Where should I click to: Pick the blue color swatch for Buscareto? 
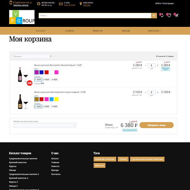[x=41, y=72]
